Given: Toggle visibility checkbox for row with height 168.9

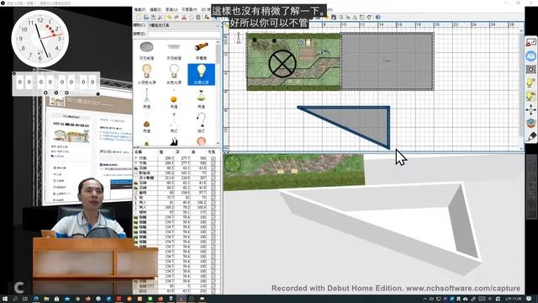Looking at the screenshot, I should point(213,208).
